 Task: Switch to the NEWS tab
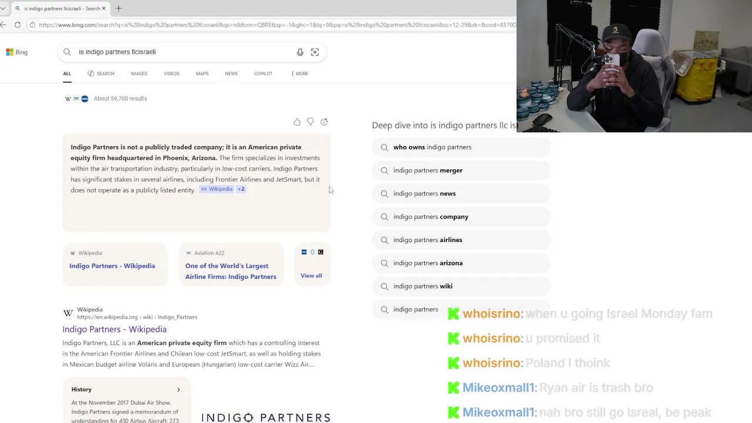click(231, 73)
